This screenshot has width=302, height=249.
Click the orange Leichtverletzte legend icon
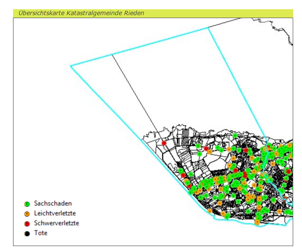(x=27, y=214)
